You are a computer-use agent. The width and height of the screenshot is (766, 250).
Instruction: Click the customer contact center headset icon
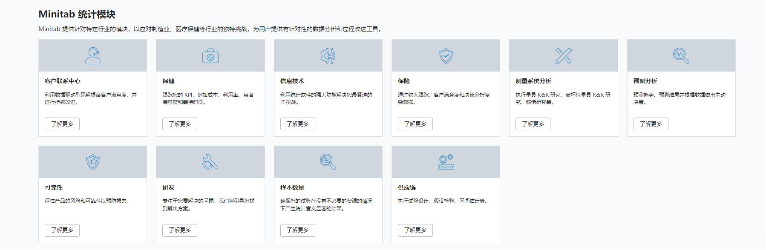[x=93, y=56]
